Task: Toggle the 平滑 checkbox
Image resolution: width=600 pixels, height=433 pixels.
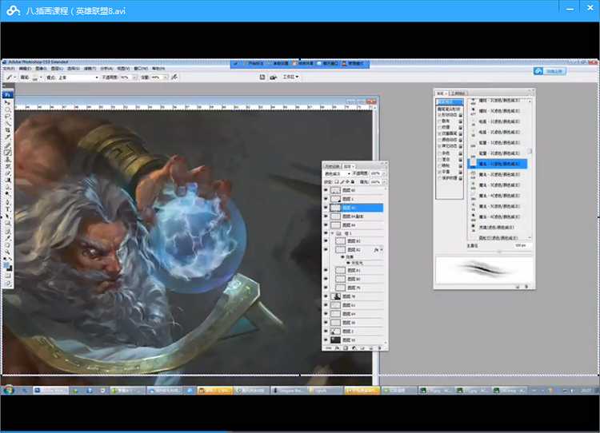Action: (439, 172)
